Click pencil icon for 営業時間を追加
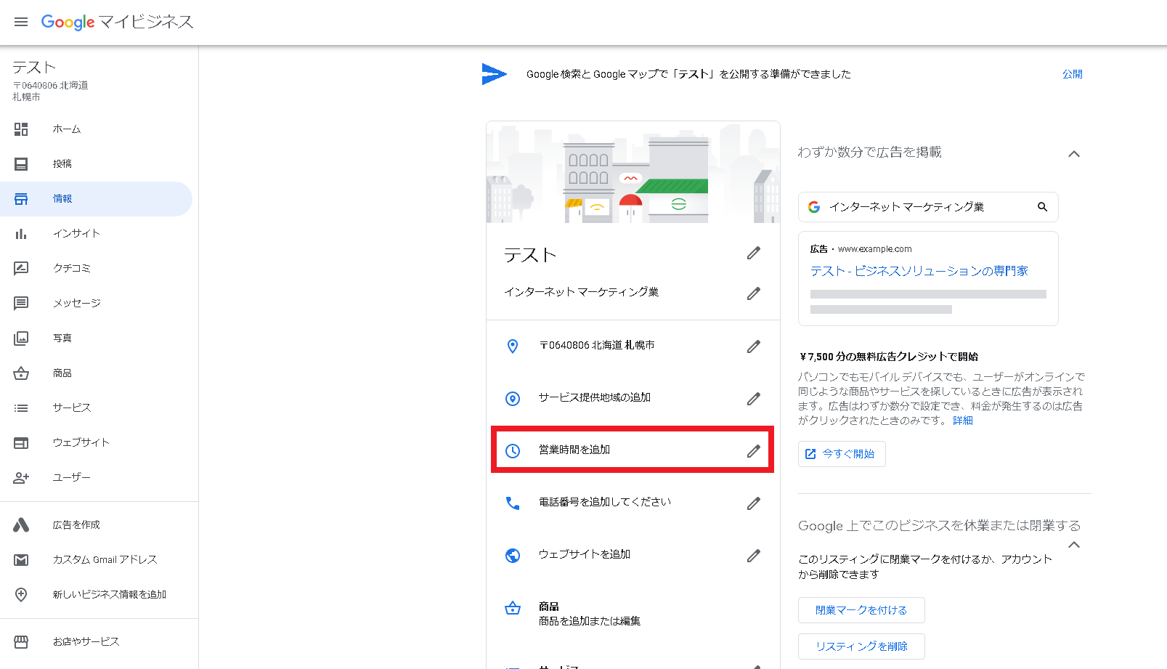1167x669 pixels. point(754,451)
